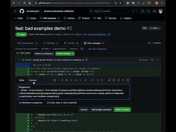Switch to the Commits tab
Image resolution: width=176 pixels, height=132 pixels.
tap(51, 43)
